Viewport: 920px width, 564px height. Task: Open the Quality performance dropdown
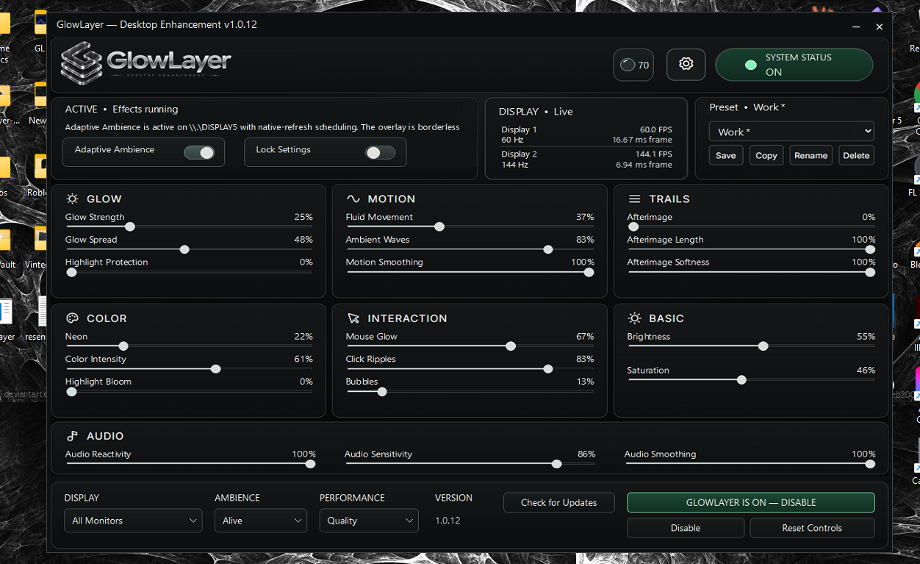tap(369, 521)
